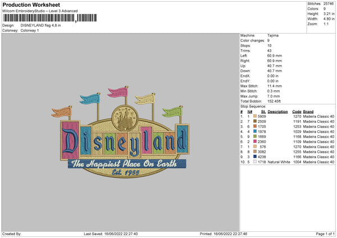The height and width of the screenshot is (238, 337).
Task: Select thread code 1168 in row 5
Action: [x=297, y=136]
